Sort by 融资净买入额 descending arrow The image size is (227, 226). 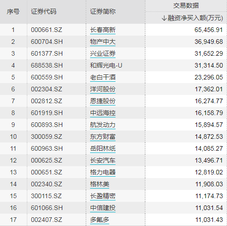click(x=164, y=18)
